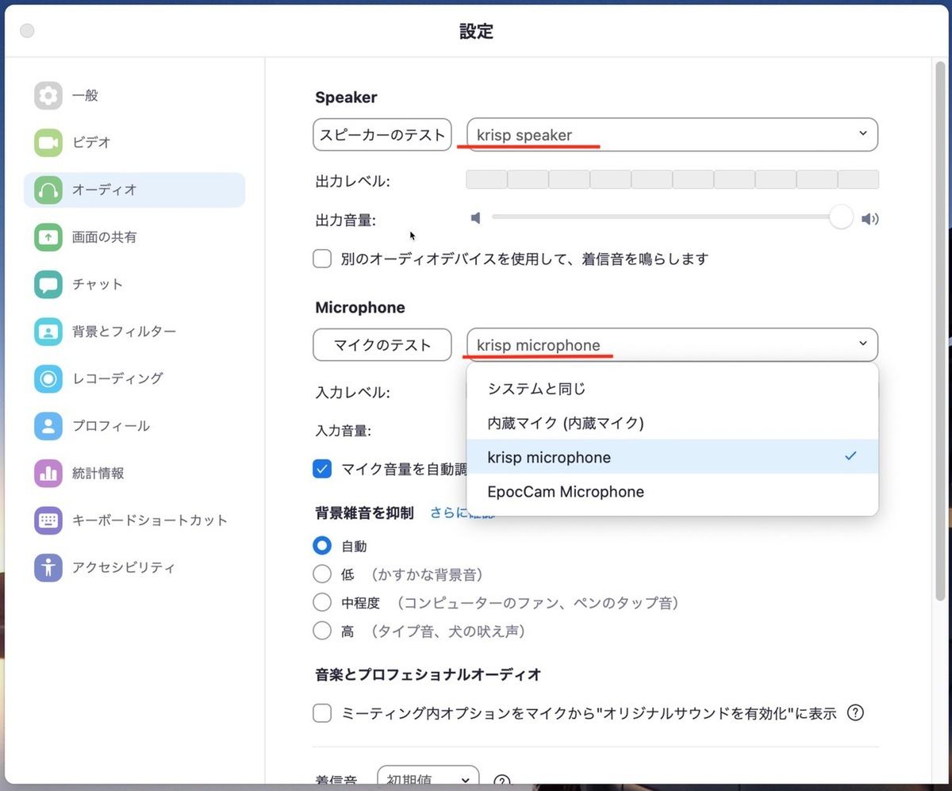Open レコーディング settings tab
The image size is (952, 791).
coord(134,378)
